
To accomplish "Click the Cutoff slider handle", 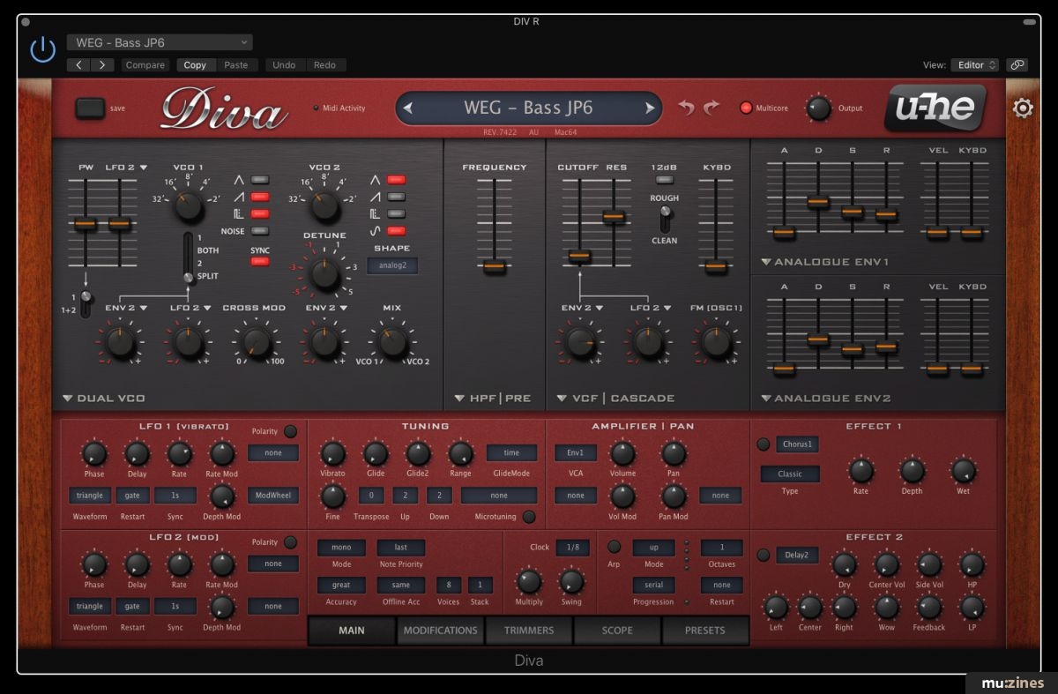I will (x=578, y=257).
